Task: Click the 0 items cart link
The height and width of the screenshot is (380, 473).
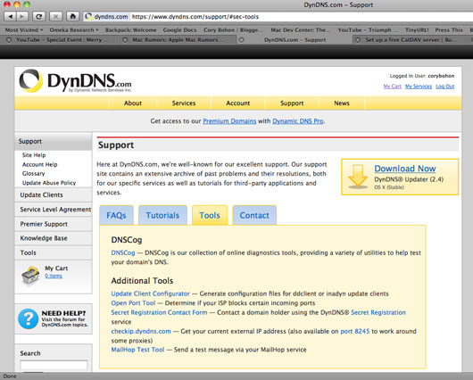Action: (x=54, y=276)
